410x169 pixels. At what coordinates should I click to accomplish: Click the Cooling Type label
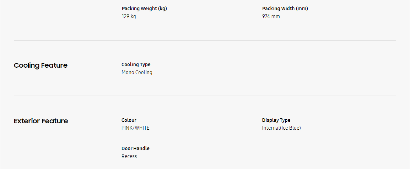[136, 64]
